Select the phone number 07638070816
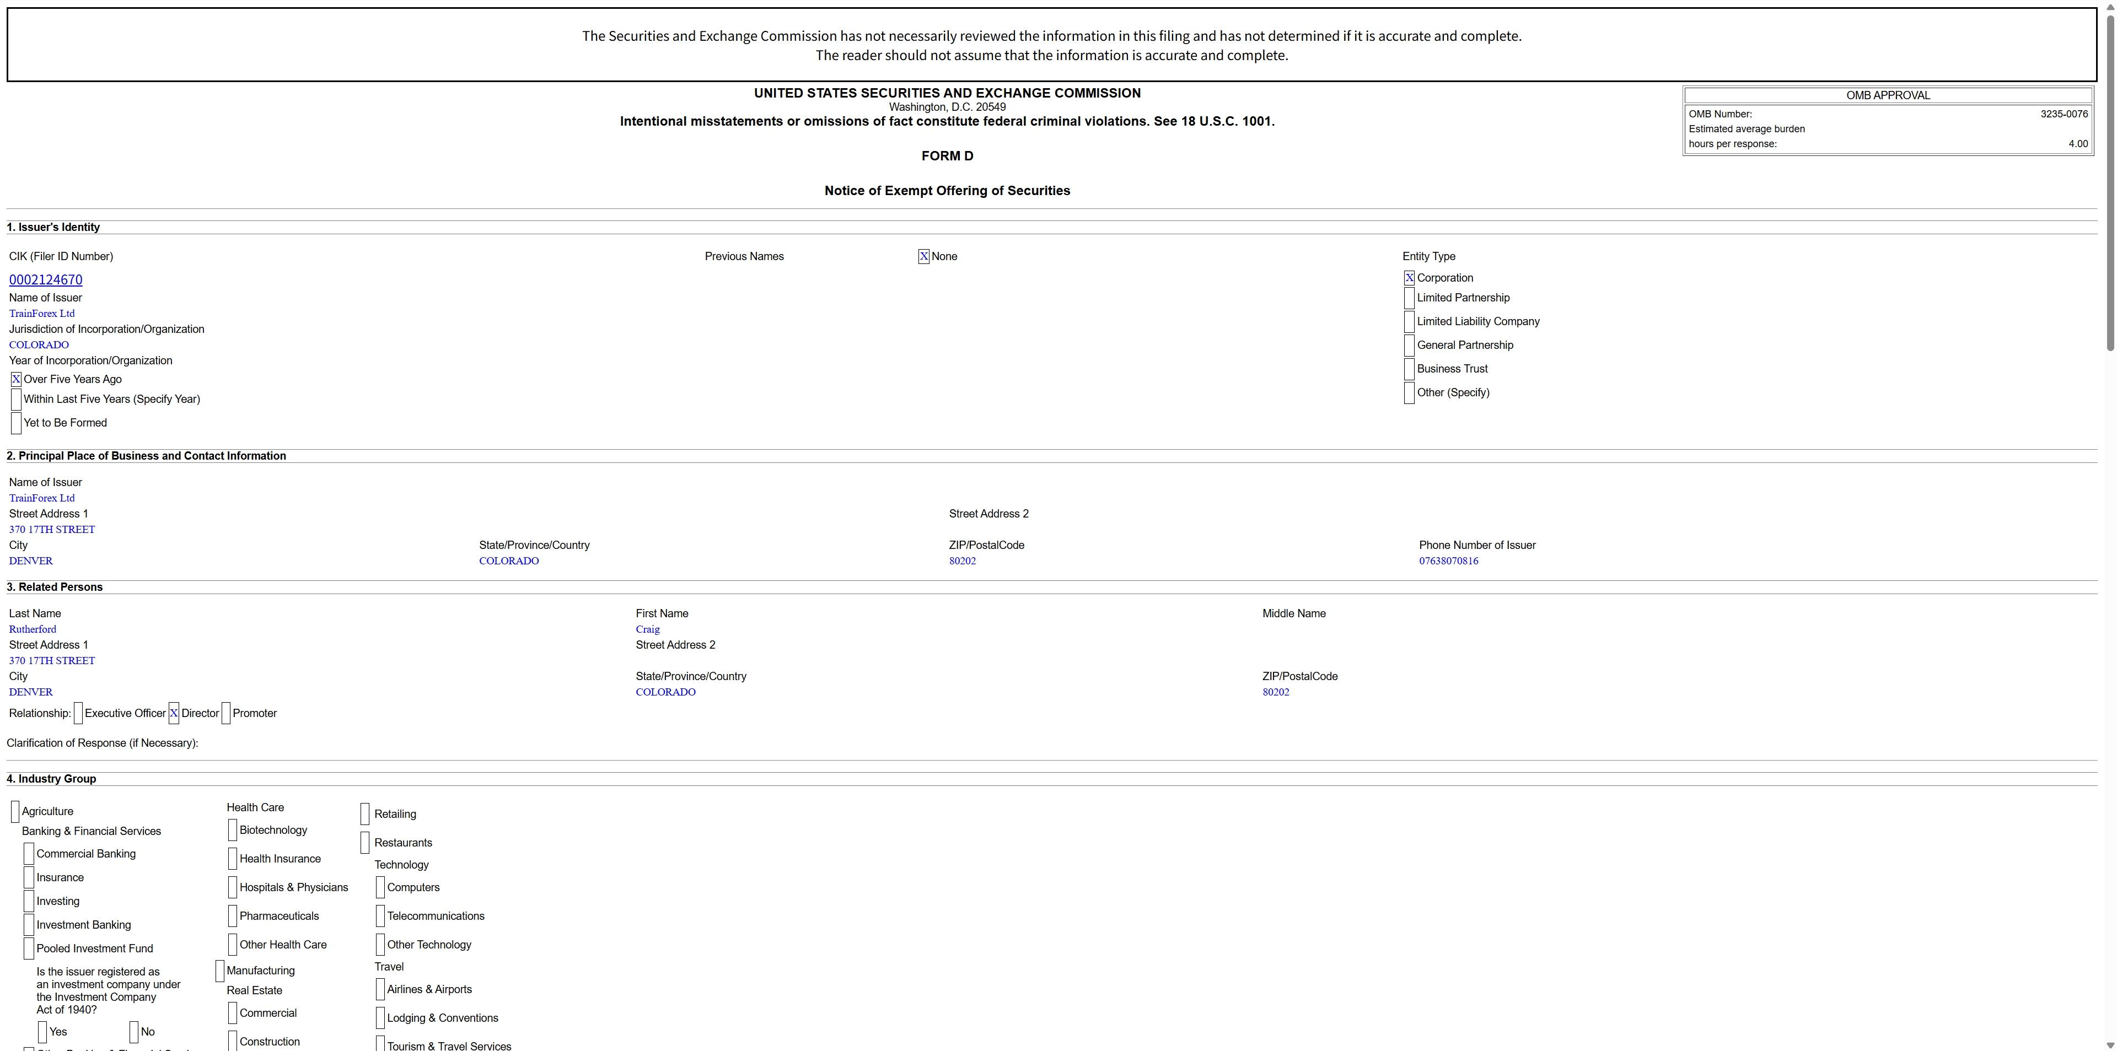The width and height of the screenshot is (2117, 1051). point(1448,561)
